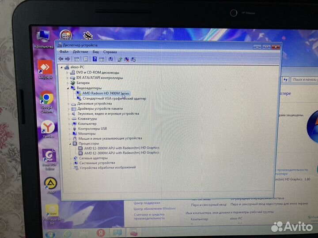The image size is (318, 238).
Task: Open the blue question-mark Help toolbar icon
Action: coord(95,59)
